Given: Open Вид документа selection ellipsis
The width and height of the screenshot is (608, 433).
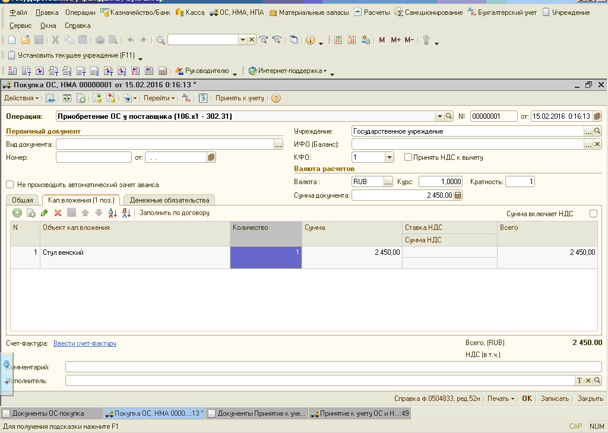Looking at the screenshot, I should (278, 144).
